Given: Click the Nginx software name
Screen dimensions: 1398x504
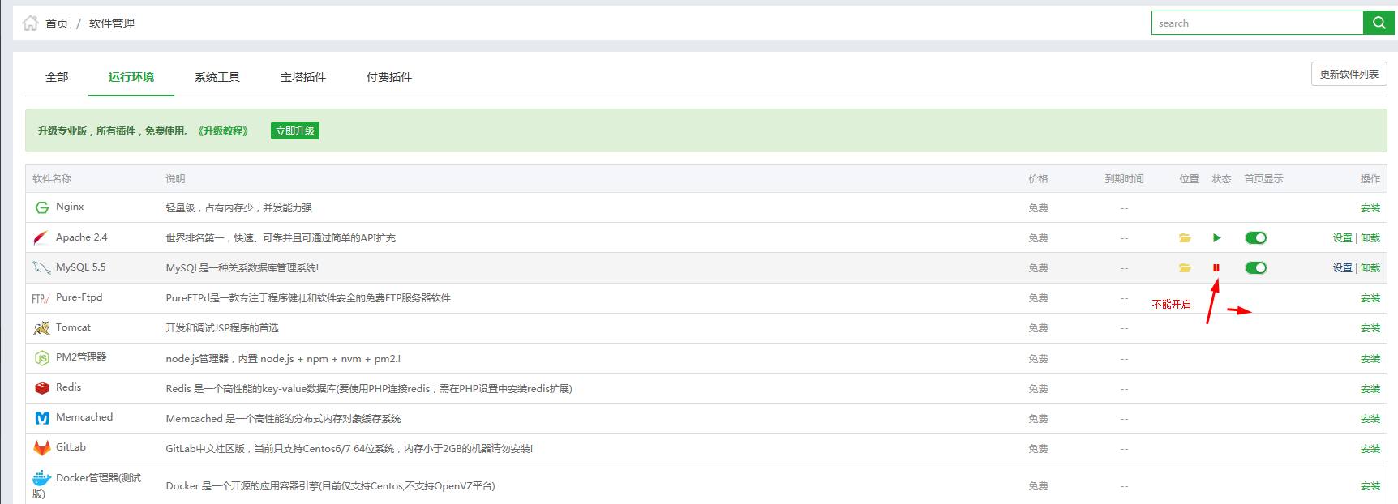Looking at the screenshot, I should pos(70,207).
